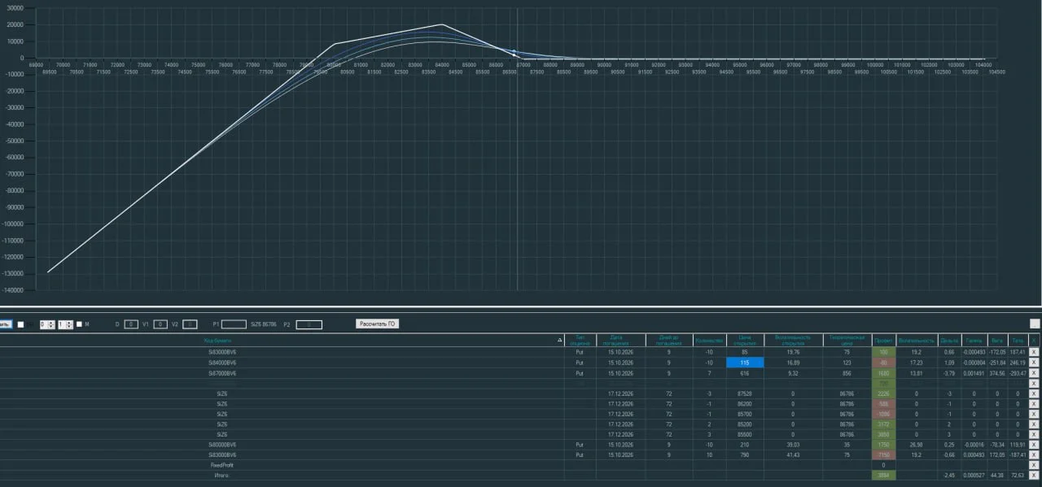Sort by the Вега column header
The image size is (1042, 487).
[996, 340]
